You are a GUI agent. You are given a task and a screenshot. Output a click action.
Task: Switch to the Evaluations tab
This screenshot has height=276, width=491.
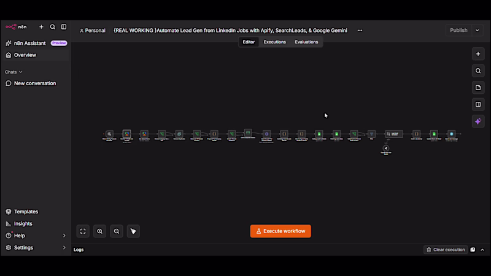point(306,42)
